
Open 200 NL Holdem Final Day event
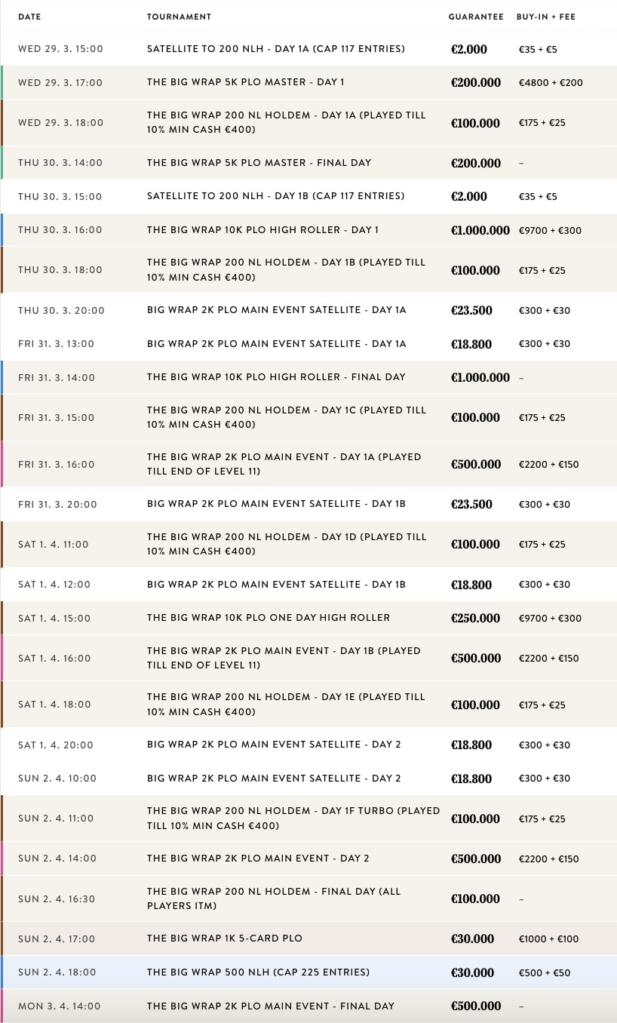pyautogui.click(x=274, y=899)
